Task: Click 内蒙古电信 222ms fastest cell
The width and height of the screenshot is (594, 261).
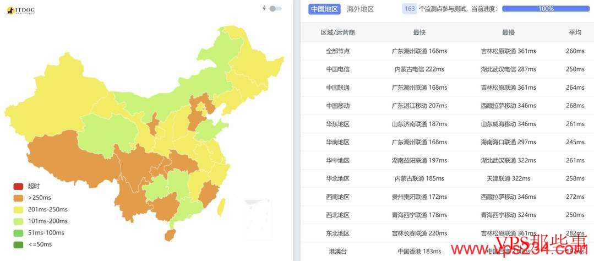Action: (419, 69)
